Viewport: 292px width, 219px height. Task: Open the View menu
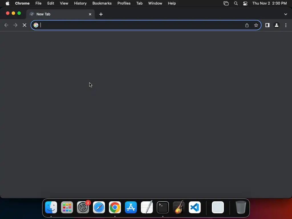[x=64, y=3]
